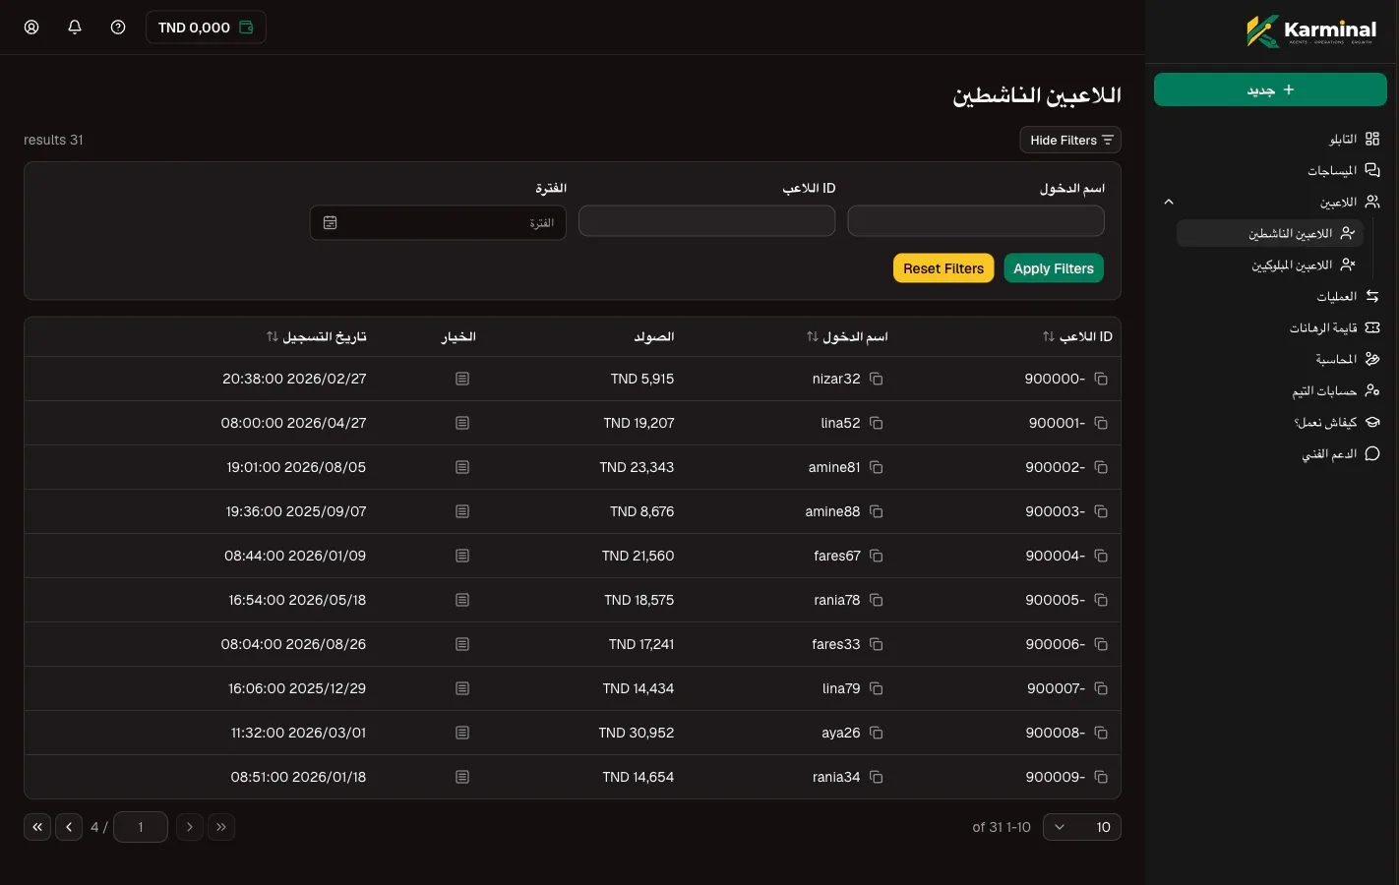
Task: Click the Reset Filters button
Action: 943,268
